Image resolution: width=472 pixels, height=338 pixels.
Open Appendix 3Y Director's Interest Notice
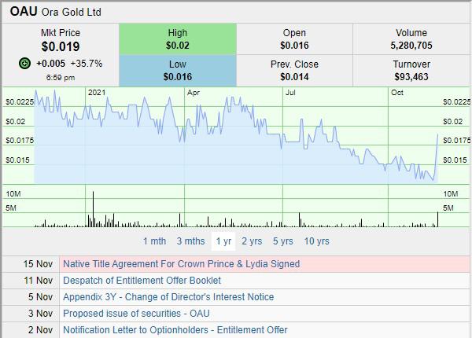pyautogui.click(x=168, y=297)
